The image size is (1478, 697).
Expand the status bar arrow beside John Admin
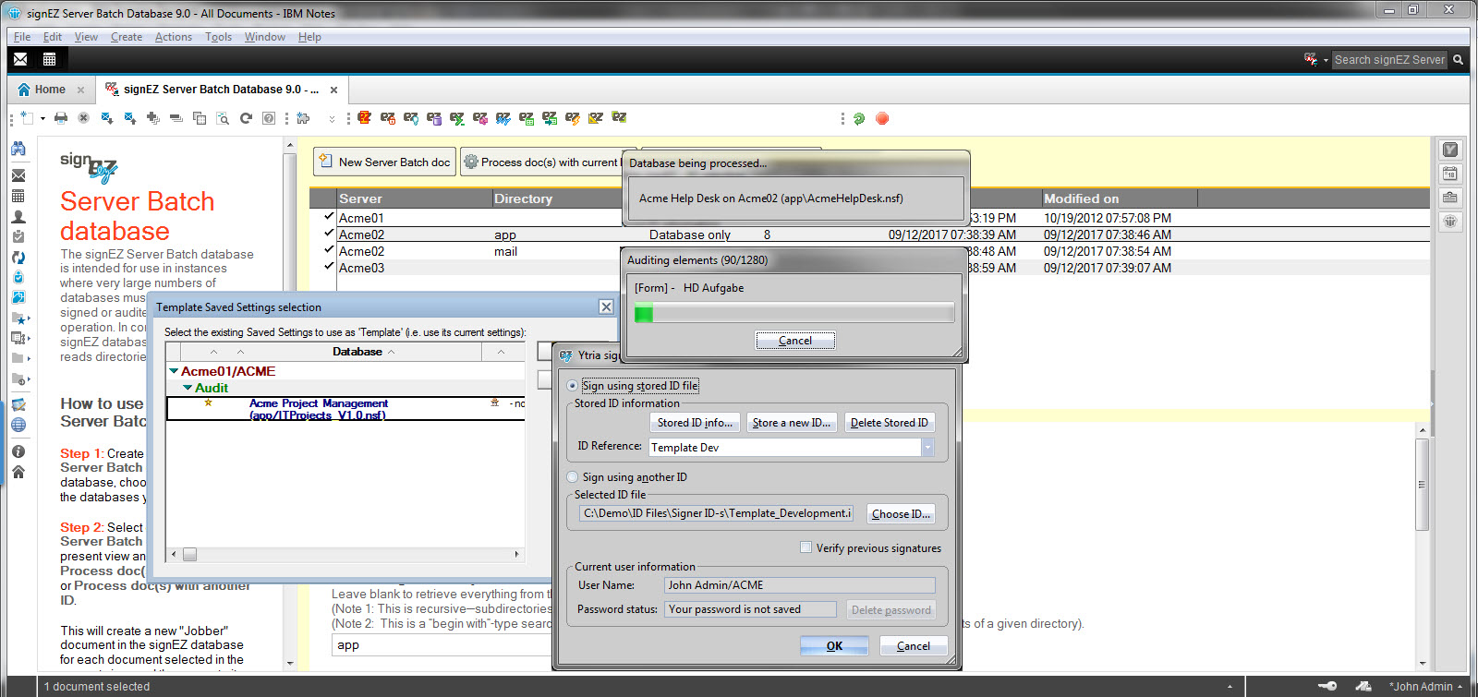(1460, 687)
